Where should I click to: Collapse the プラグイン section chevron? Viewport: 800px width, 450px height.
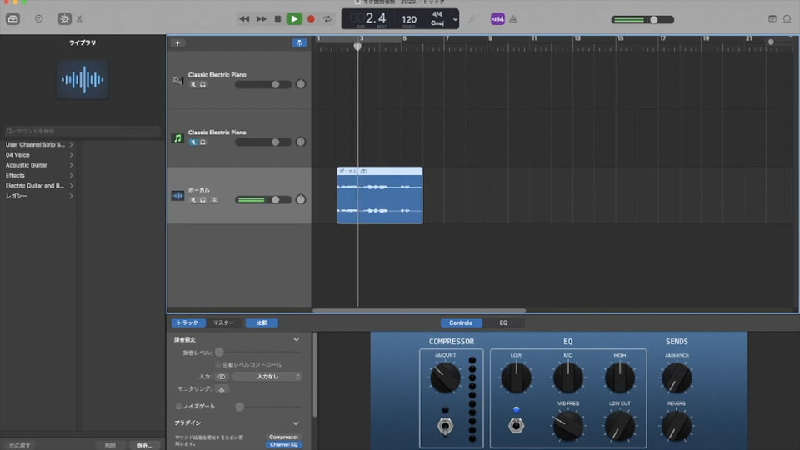296,423
